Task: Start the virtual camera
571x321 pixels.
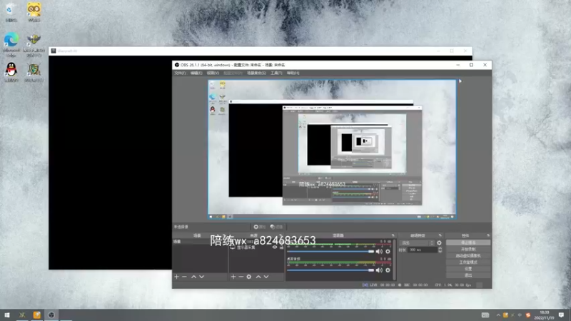Action: (x=468, y=256)
